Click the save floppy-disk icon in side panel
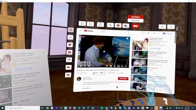The height and width of the screenshot is (110, 196). point(70,52)
